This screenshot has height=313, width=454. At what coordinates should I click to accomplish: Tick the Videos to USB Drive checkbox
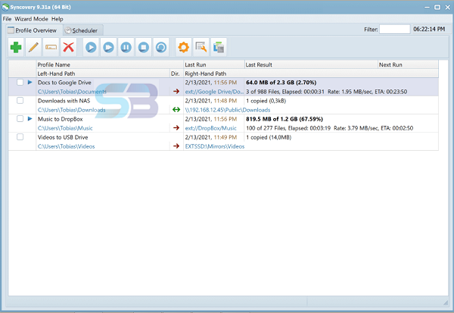[x=20, y=137]
